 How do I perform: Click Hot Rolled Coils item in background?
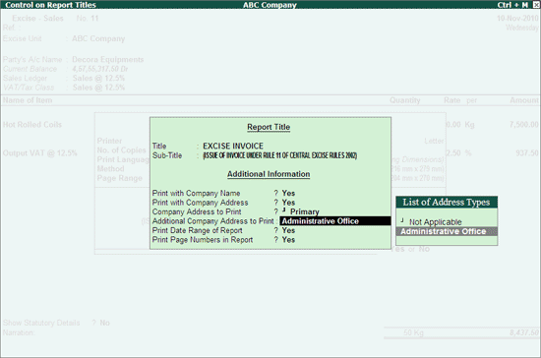(32, 125)
